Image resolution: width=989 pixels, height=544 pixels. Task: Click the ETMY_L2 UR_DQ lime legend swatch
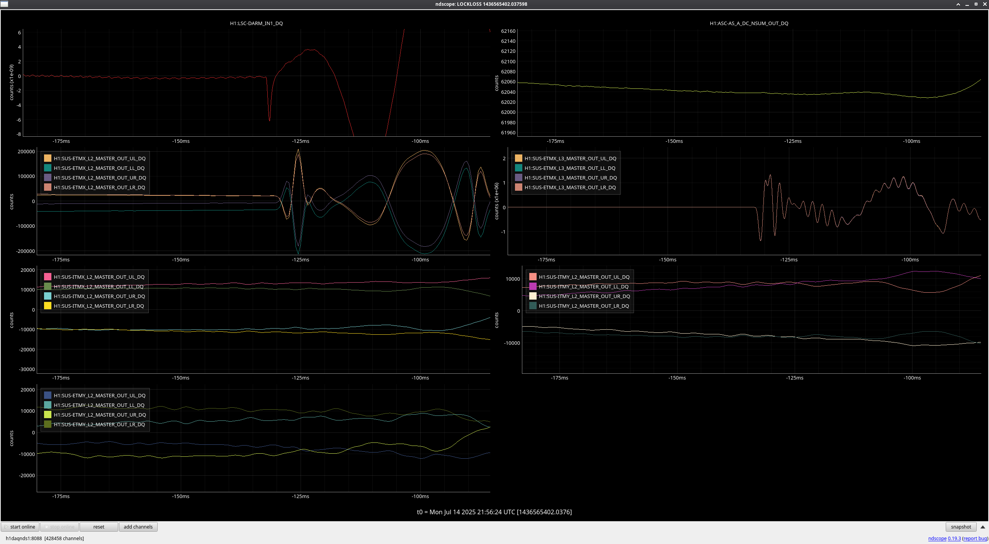click(x=48, y=415)
